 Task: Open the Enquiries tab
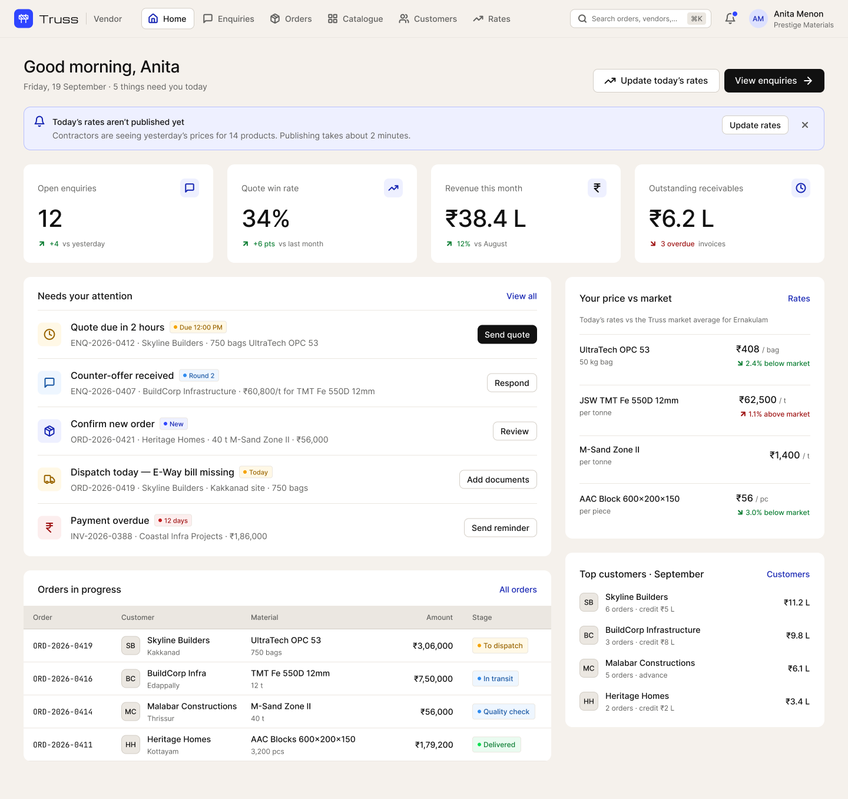228,19
